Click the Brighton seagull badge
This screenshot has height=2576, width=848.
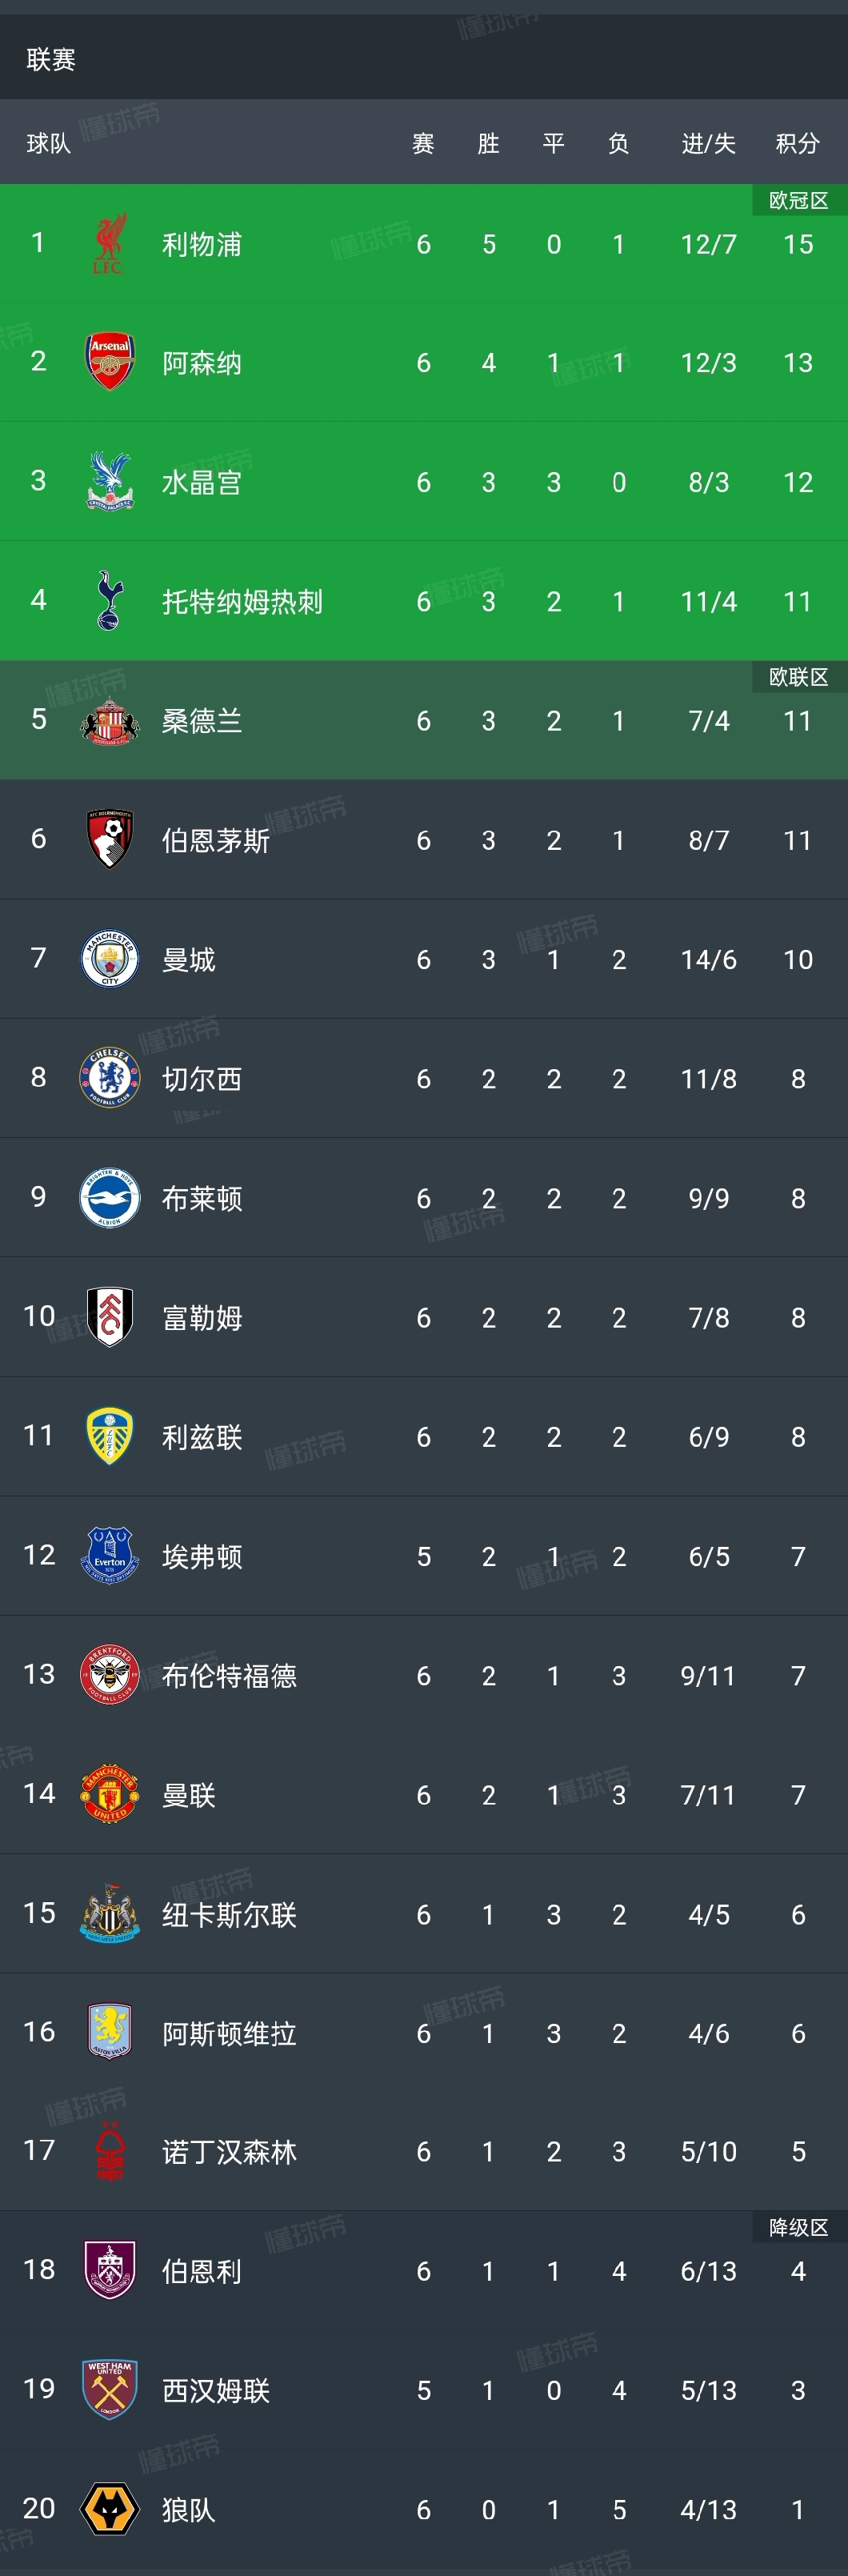(x=109, y=1198)
